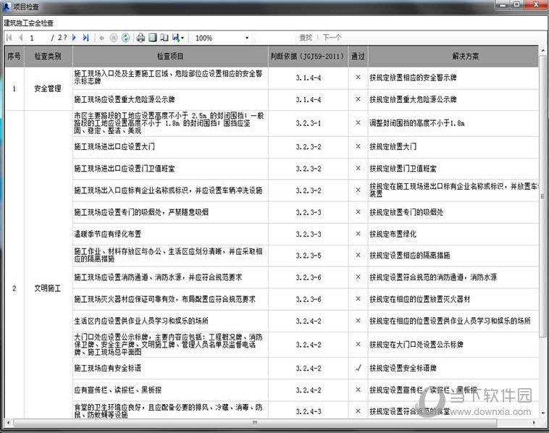
Task: Print the safety check report
Action: [x=141, y=38]
